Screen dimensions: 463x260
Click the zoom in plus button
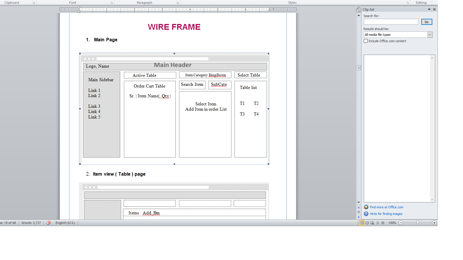(x=434, y=223)
